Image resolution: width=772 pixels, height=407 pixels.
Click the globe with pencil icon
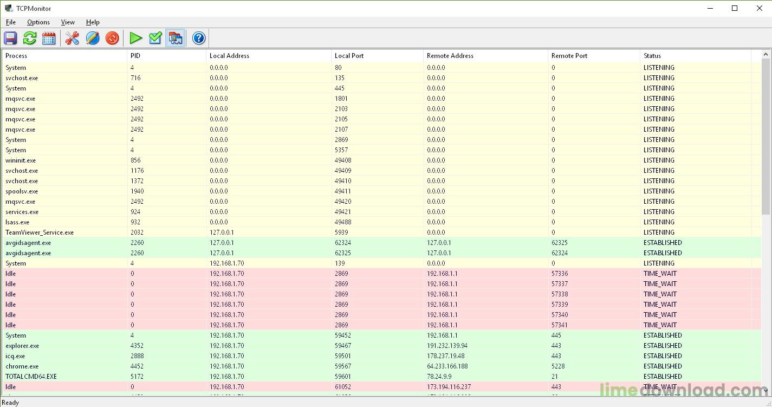(93, 38)
